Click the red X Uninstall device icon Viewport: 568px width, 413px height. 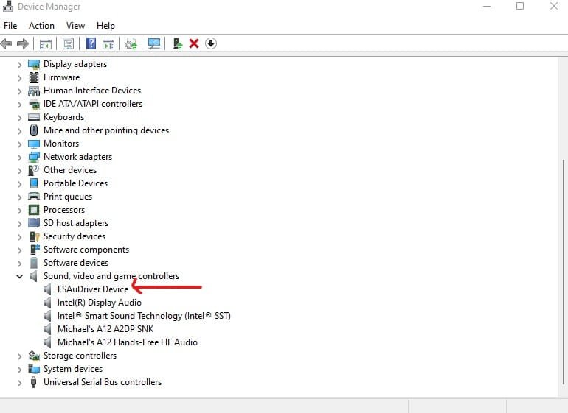194,43
